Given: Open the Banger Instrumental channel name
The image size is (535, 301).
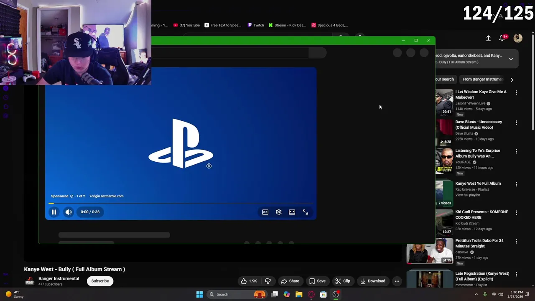Looking at the screenshot, I should coord(59,278).
